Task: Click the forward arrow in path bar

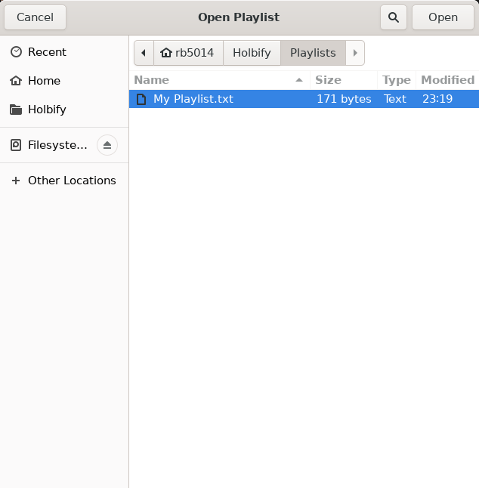Action: coord(355,53)
